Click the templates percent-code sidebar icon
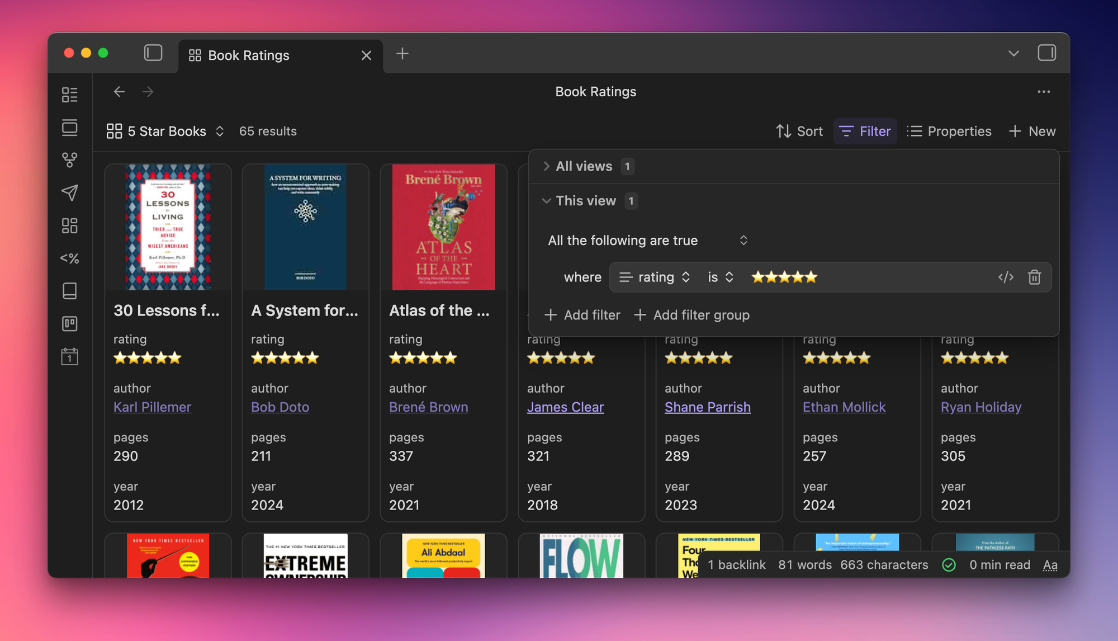 click(x=69, y=258)
